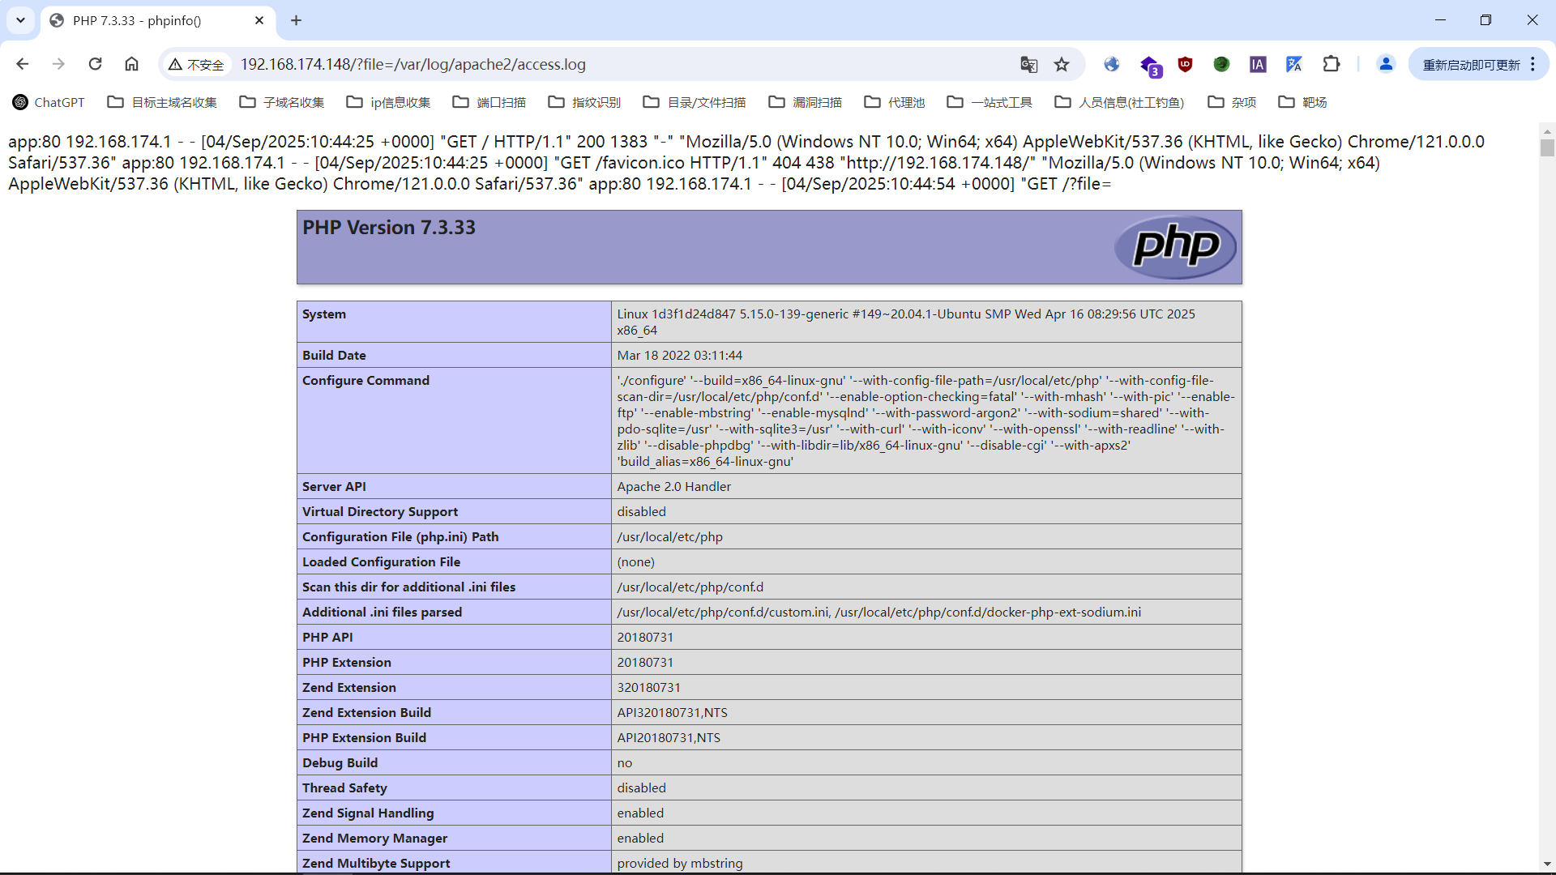Reload the current page
This screenshot has width=1556, height=875.
pyautogui.click(x=95, y=64)
